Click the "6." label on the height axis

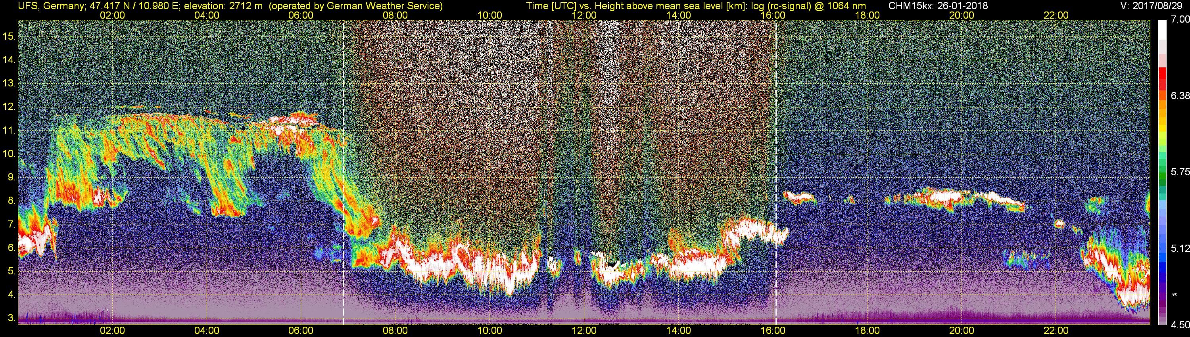point(11,248)
